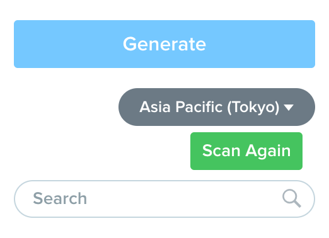This screenshot has width=329, height=238.
Task: Expand the region selector pill
Action: [217, 107]
